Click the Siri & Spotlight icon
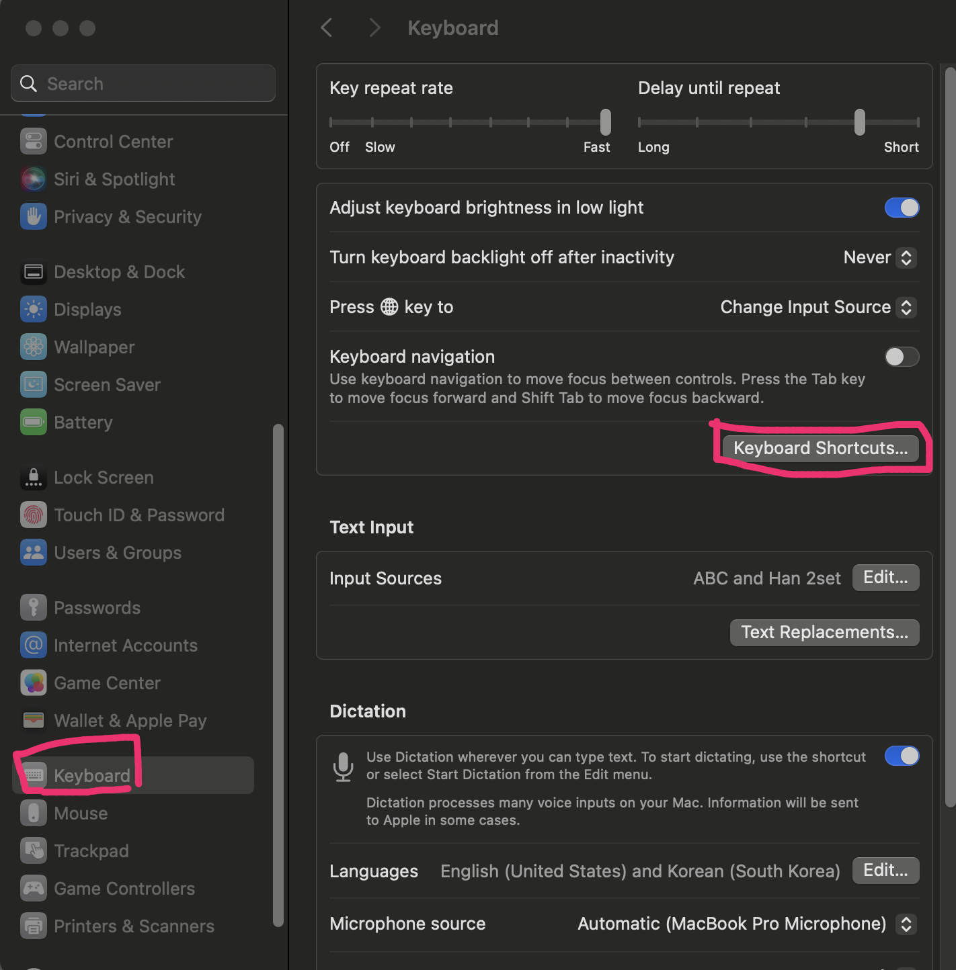 [x=34, y=179]
